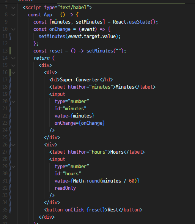The image size is (195, 224).
Task: Click id="hours" on line 30
Action: tap(68, 174)
